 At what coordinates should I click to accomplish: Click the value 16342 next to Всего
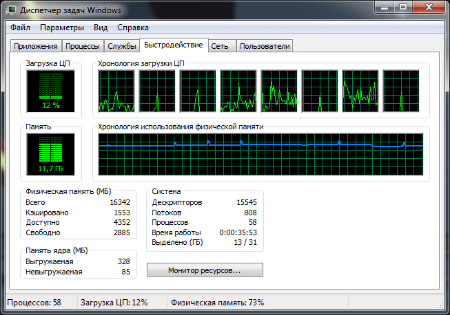click(120, 202)
